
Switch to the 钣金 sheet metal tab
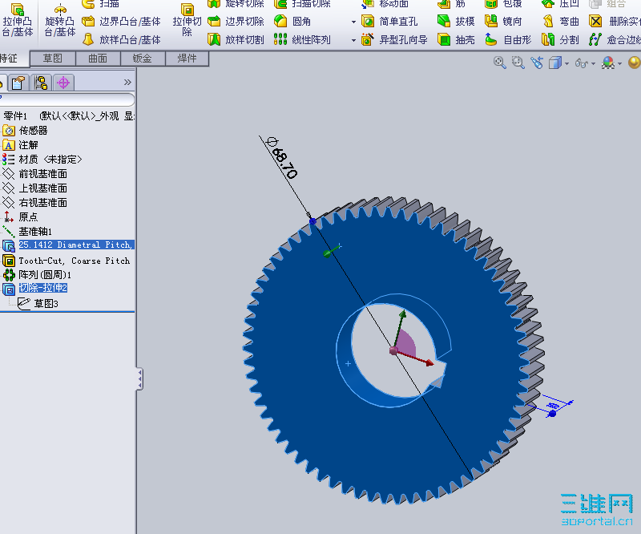143,59
